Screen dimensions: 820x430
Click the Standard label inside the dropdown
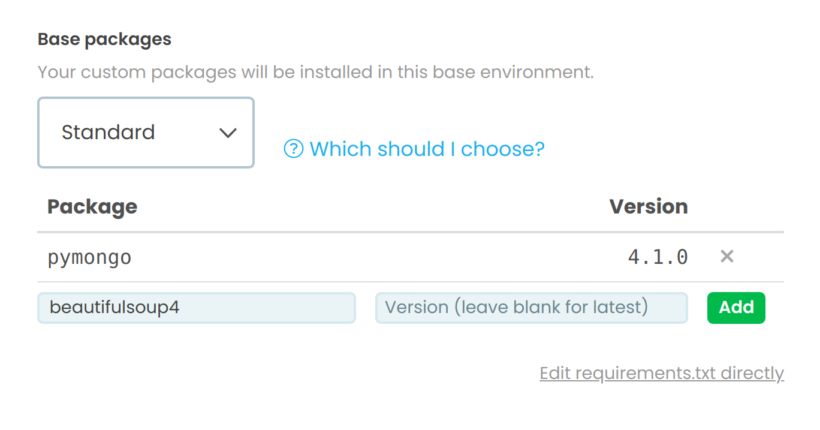click(108, 133)
